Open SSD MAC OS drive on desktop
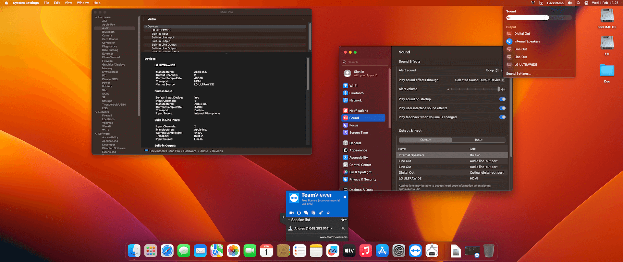 click(x=607, y=19)
